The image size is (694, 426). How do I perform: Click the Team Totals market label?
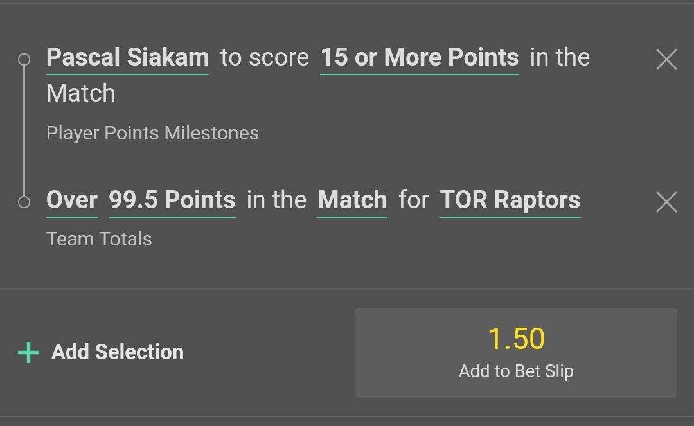[99, 239]
